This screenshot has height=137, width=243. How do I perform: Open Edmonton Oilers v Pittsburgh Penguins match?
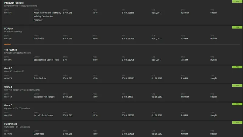[20, 6]
